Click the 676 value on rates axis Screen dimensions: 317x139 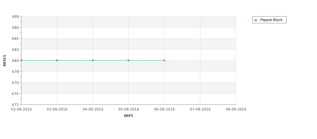tap(15, 83)
